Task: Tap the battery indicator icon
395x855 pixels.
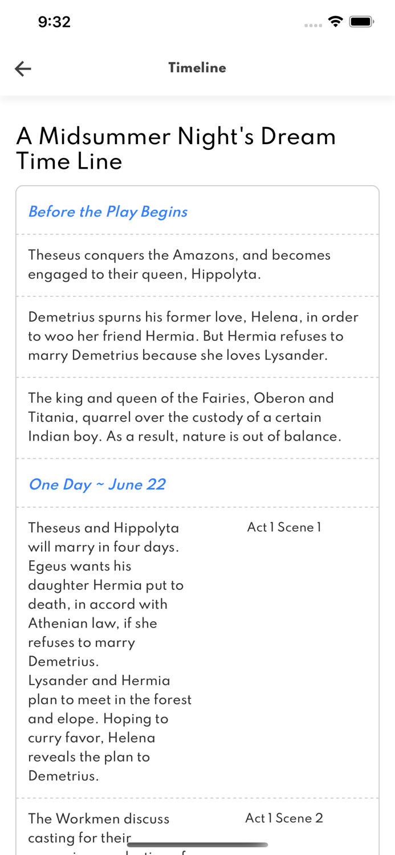Action: pos(361,22)
